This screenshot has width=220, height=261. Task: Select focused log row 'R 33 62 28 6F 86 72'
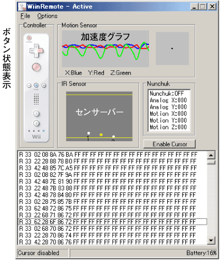pos(112,222)
